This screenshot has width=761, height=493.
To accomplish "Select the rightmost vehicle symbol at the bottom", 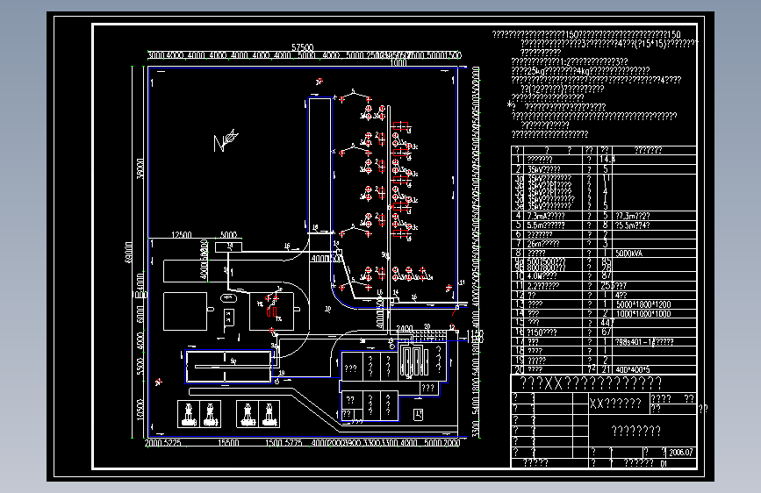I will click(x=269, y=414).
